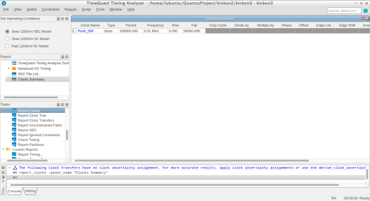Float the console panel
Screen dimensions: 370x201
tap(3, 172)
